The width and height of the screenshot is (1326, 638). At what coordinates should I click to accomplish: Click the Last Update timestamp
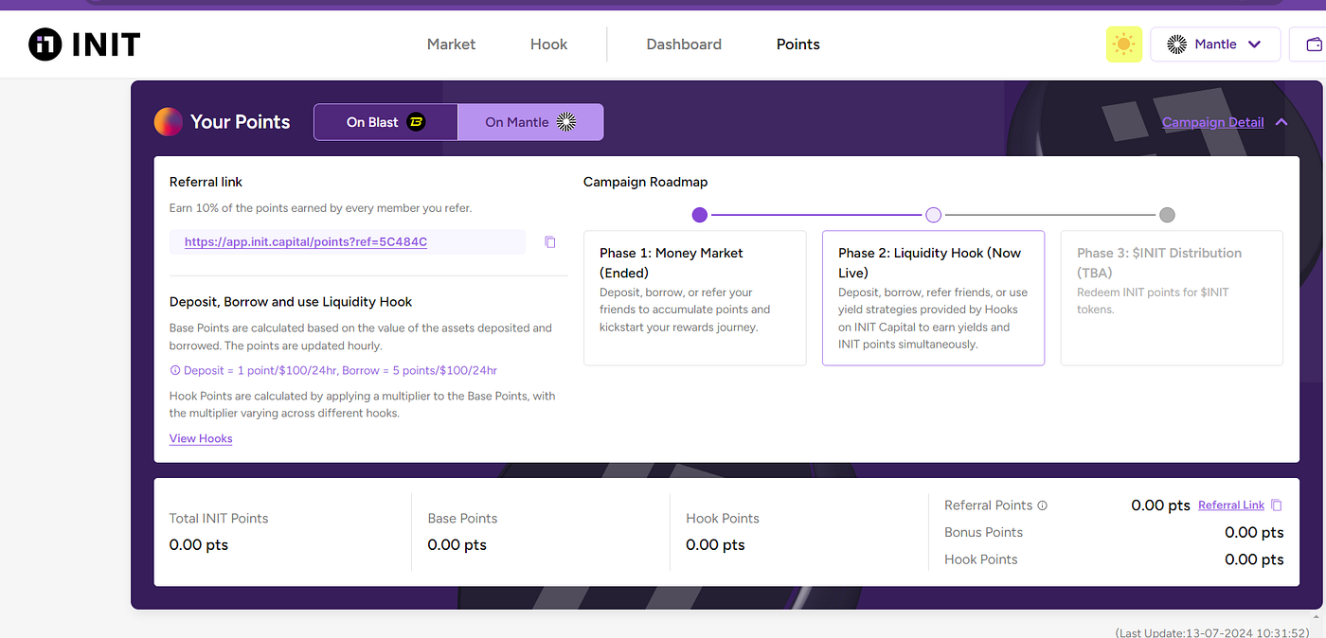[x=1211, y=632]
